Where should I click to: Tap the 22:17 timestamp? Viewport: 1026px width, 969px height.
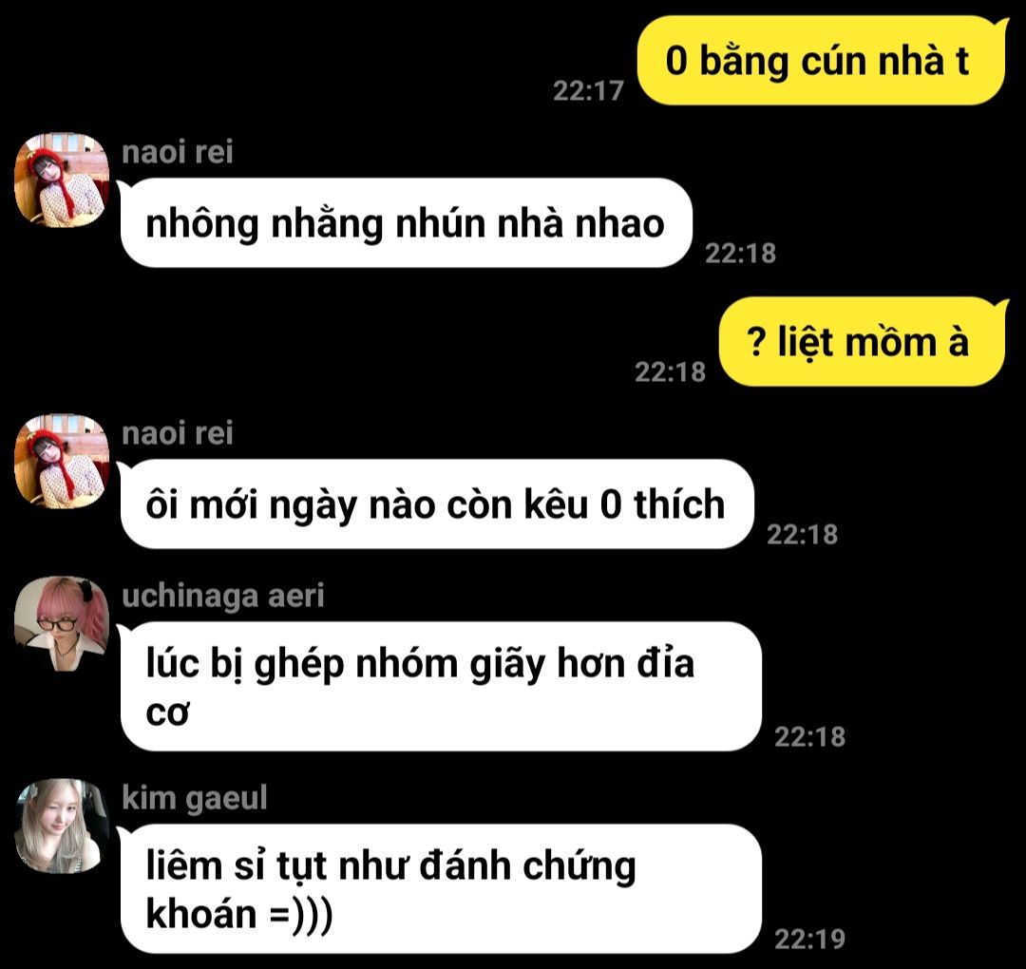[x=588, y=91]
